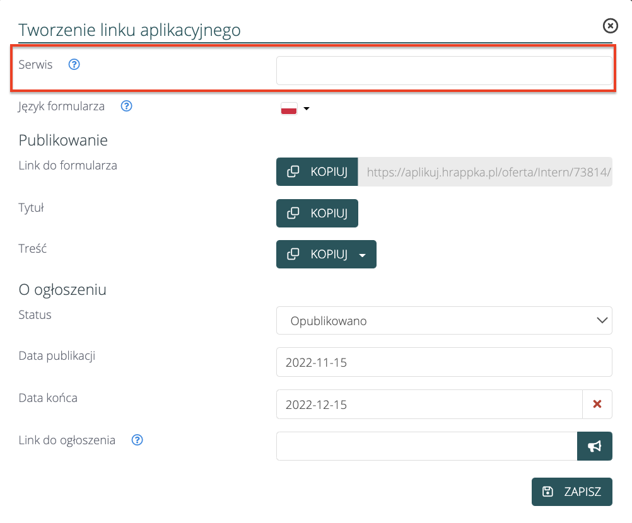
Task: Open the Status dropdown showing Opublikowano
Action: pos(443,321)
